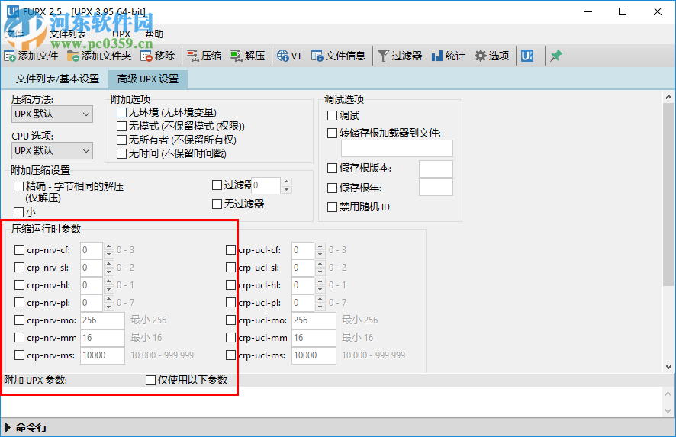Screen dimensions: 676x437
Task: Enable the crp-nrv-hl checkbox
Action: point(19,285)
